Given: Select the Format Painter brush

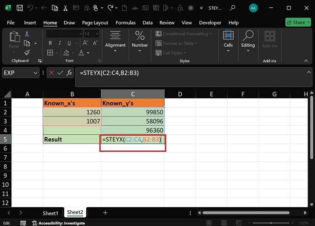Looking at the screenshot, I should 27,52.
